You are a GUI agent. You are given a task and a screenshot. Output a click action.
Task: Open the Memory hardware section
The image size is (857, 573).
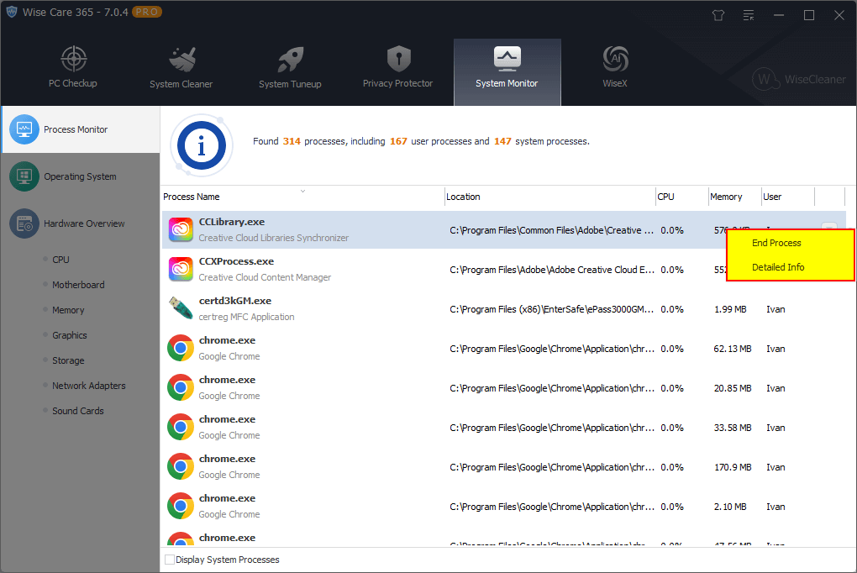(68, 310)
